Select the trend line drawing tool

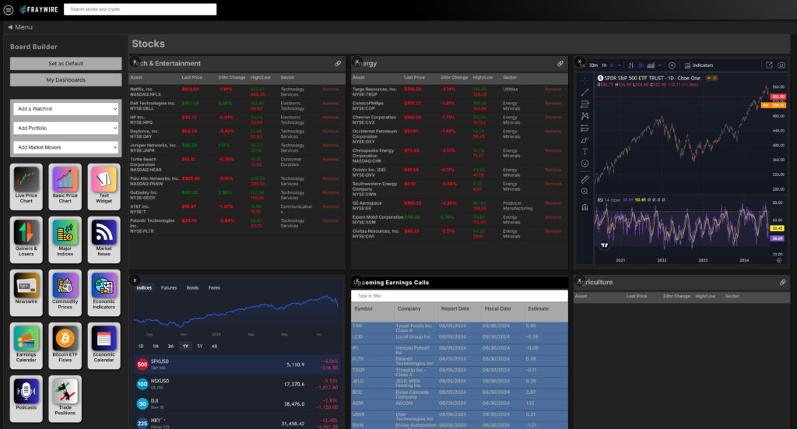point(585,92)
